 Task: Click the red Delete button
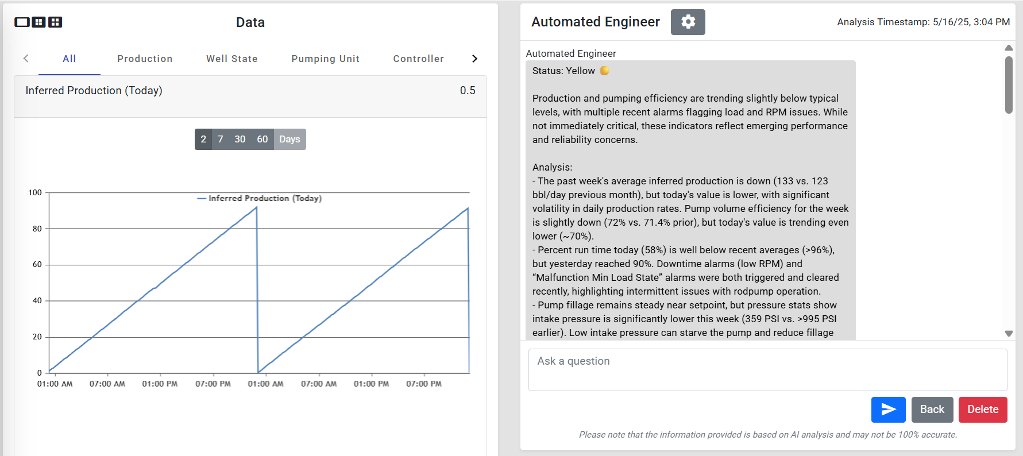tap(983, 409)
